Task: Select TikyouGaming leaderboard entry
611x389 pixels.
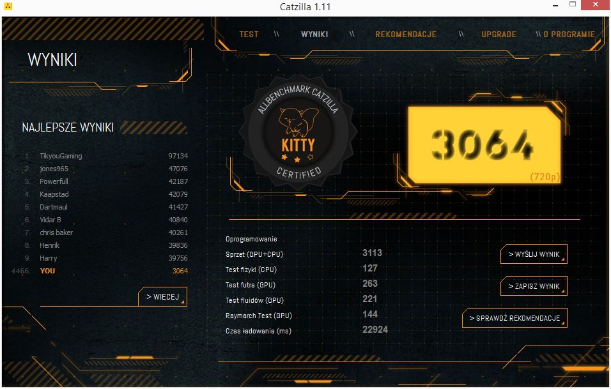Action: coord(105,156)
